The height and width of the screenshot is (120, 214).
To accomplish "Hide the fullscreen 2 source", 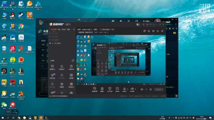I will (50, 43).
